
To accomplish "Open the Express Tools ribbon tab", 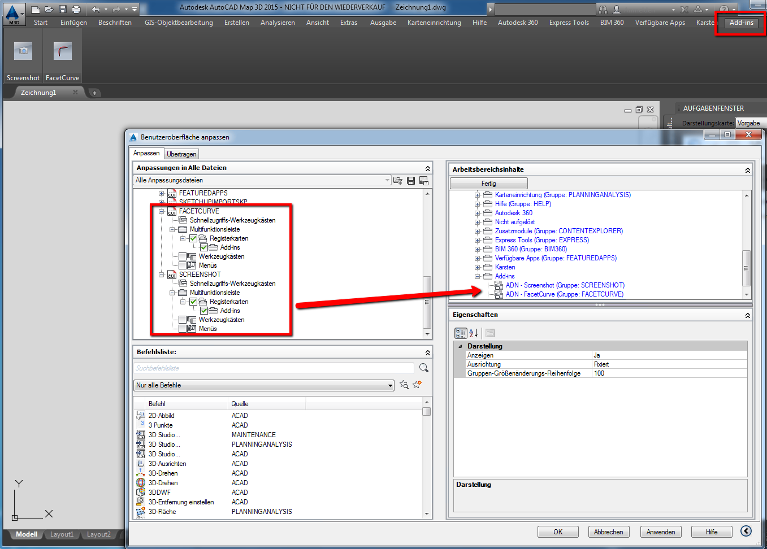I will point(569,23).
